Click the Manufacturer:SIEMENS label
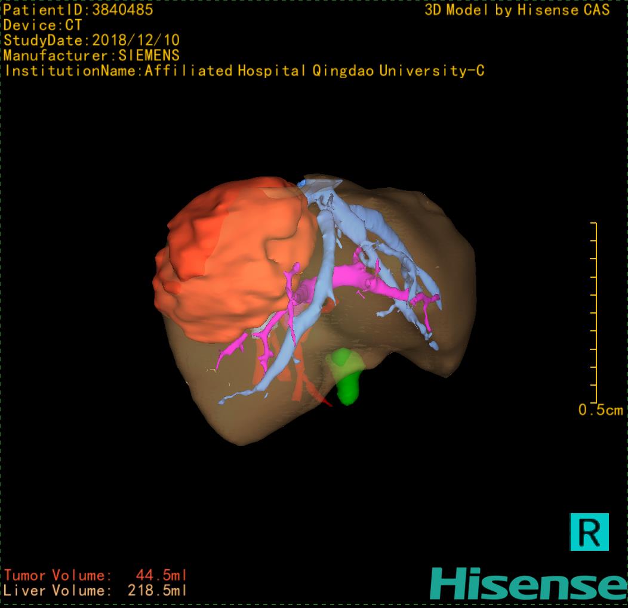This screenshot has width=628, height=608. 91,55
